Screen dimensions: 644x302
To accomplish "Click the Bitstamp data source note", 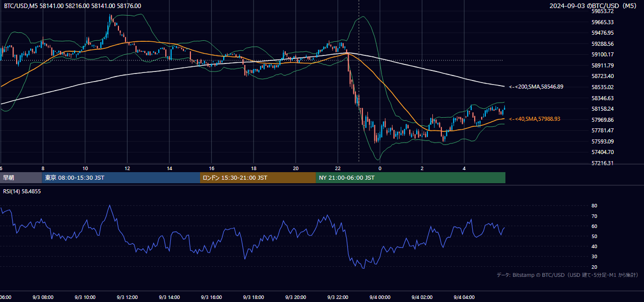I will (567, 275).
